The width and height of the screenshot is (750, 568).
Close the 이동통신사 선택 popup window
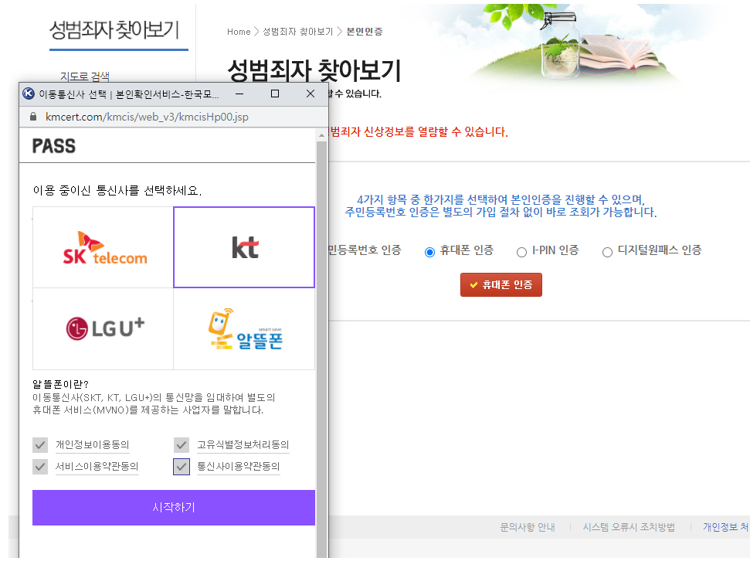(x=311, y=94)
